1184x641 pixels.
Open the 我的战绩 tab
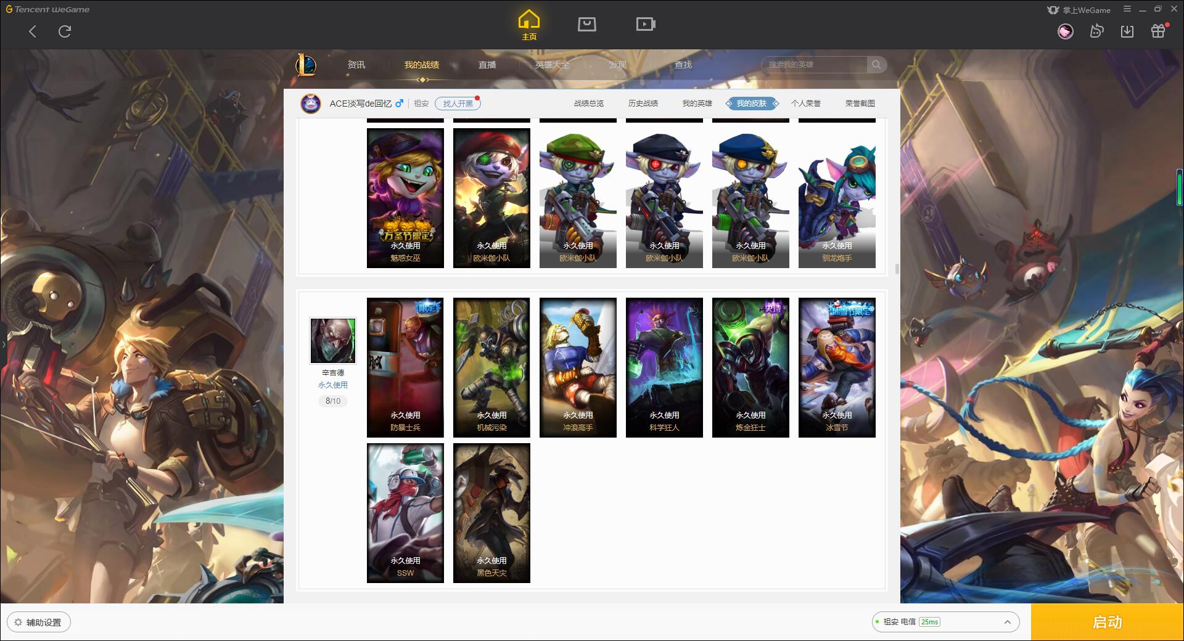click(x=422, y=65)
